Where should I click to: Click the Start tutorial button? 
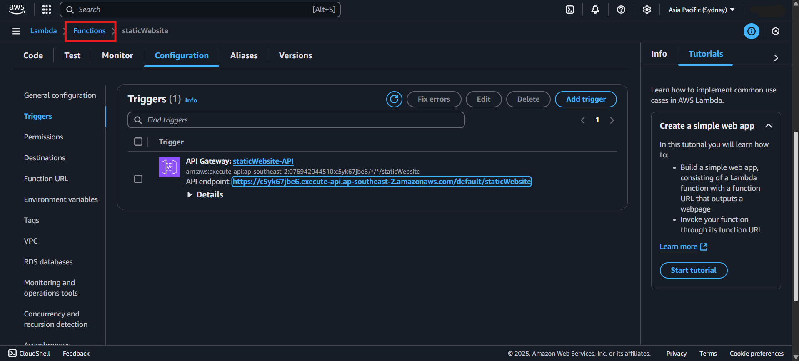pos(694,270)
